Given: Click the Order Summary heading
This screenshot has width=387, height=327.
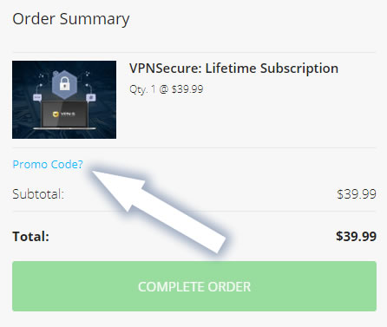Looking at the screenshot, I should pos(71,19).
